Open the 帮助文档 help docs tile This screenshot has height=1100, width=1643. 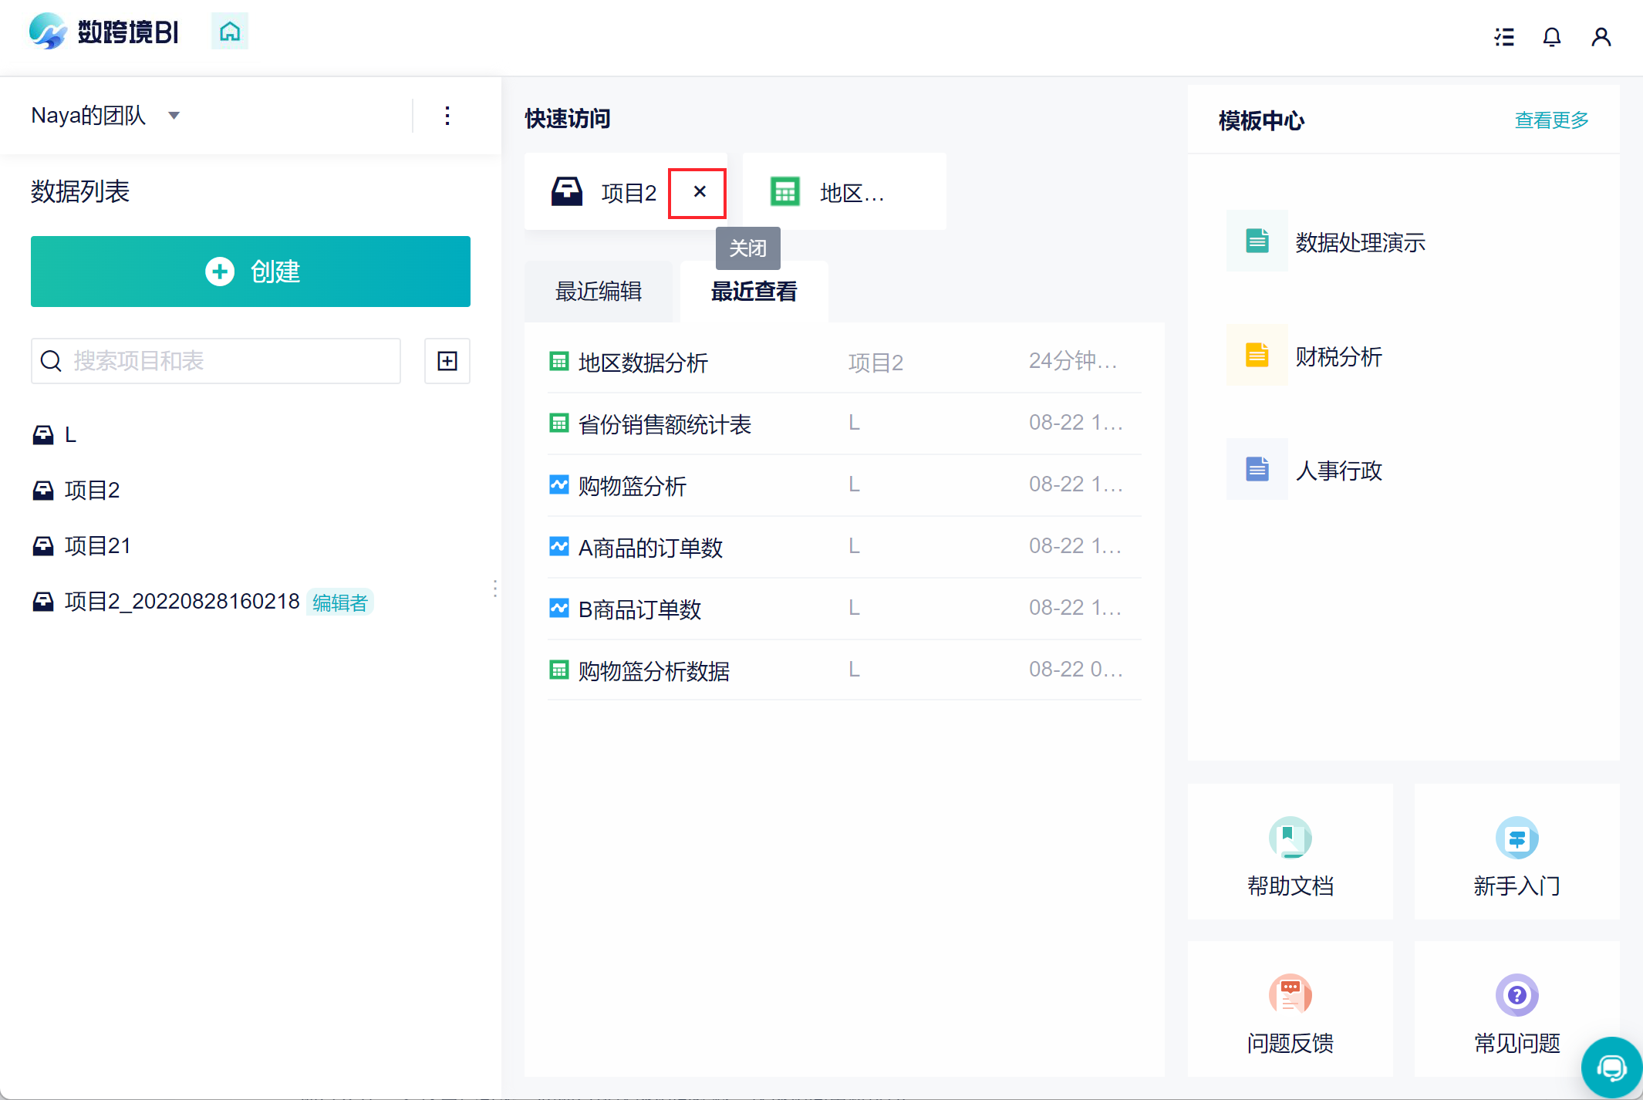tap(1290, 853)
